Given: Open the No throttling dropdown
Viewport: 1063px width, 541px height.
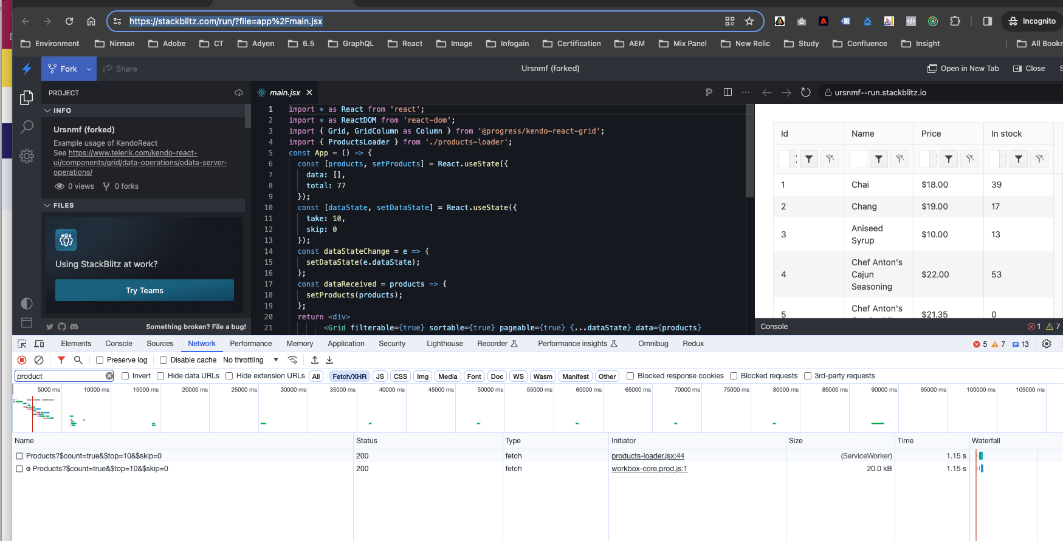Looking at the screenshot, I should [250, 360].
